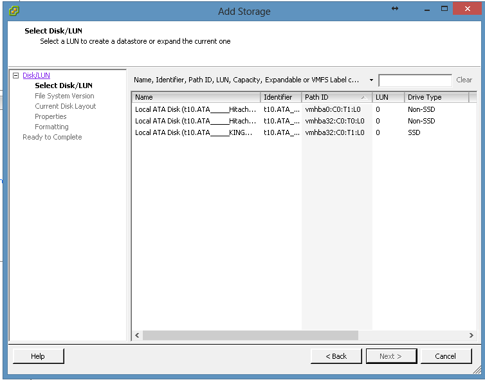Click the vSphere icon in title bar

(x=14, y=11)
